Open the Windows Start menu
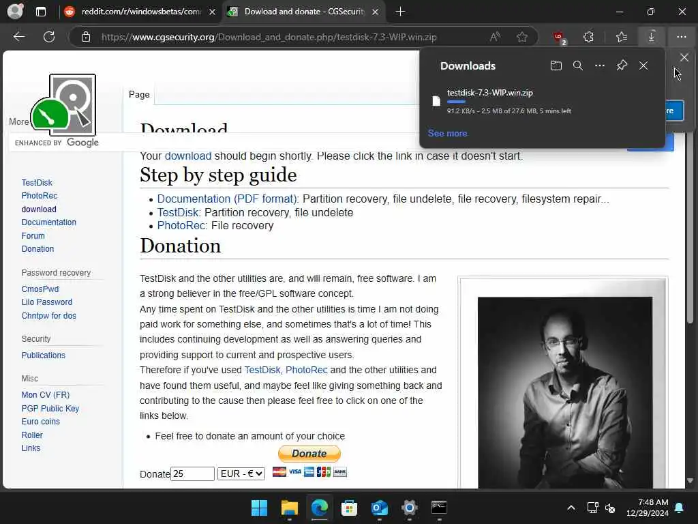 [259, 508]
